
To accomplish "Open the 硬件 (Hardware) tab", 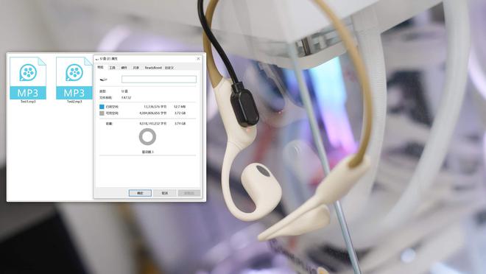I will [124, 68].
